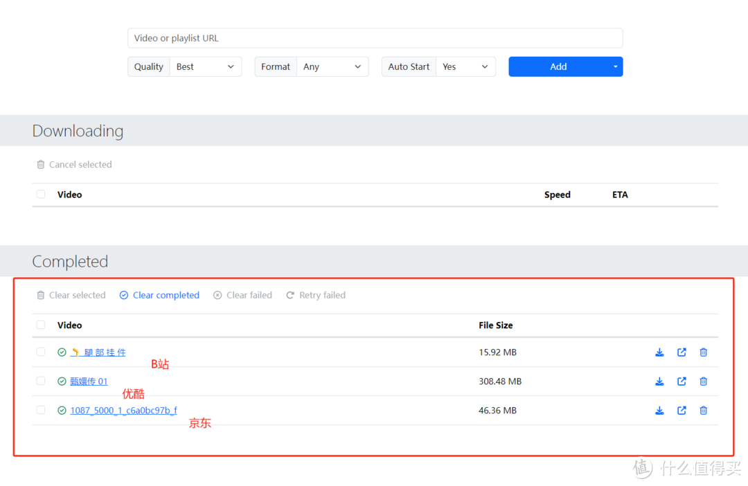748x486 pixels.
Task: Download the 甄嬛传 01 file
Action: click(659, 381)
